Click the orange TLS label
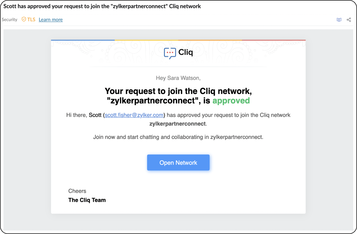This screenshot has height=234, width=357. (31, 19)
